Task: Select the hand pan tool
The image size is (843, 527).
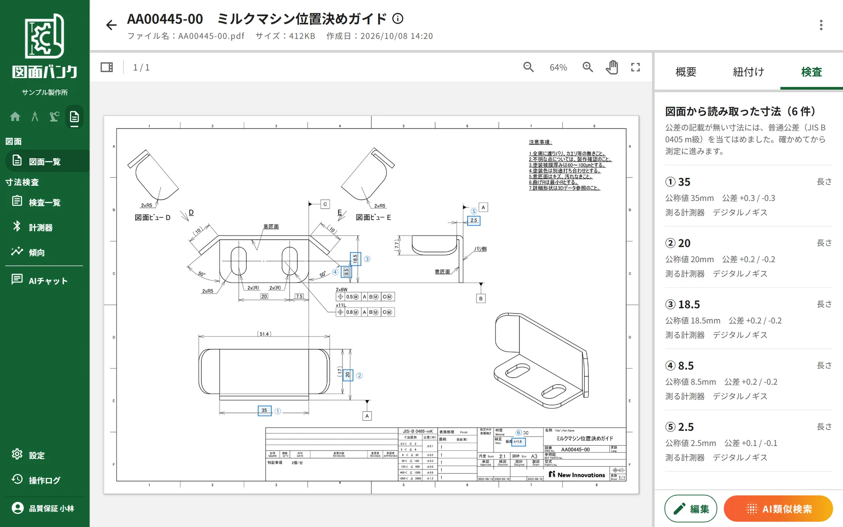Action: click(612, 67)
